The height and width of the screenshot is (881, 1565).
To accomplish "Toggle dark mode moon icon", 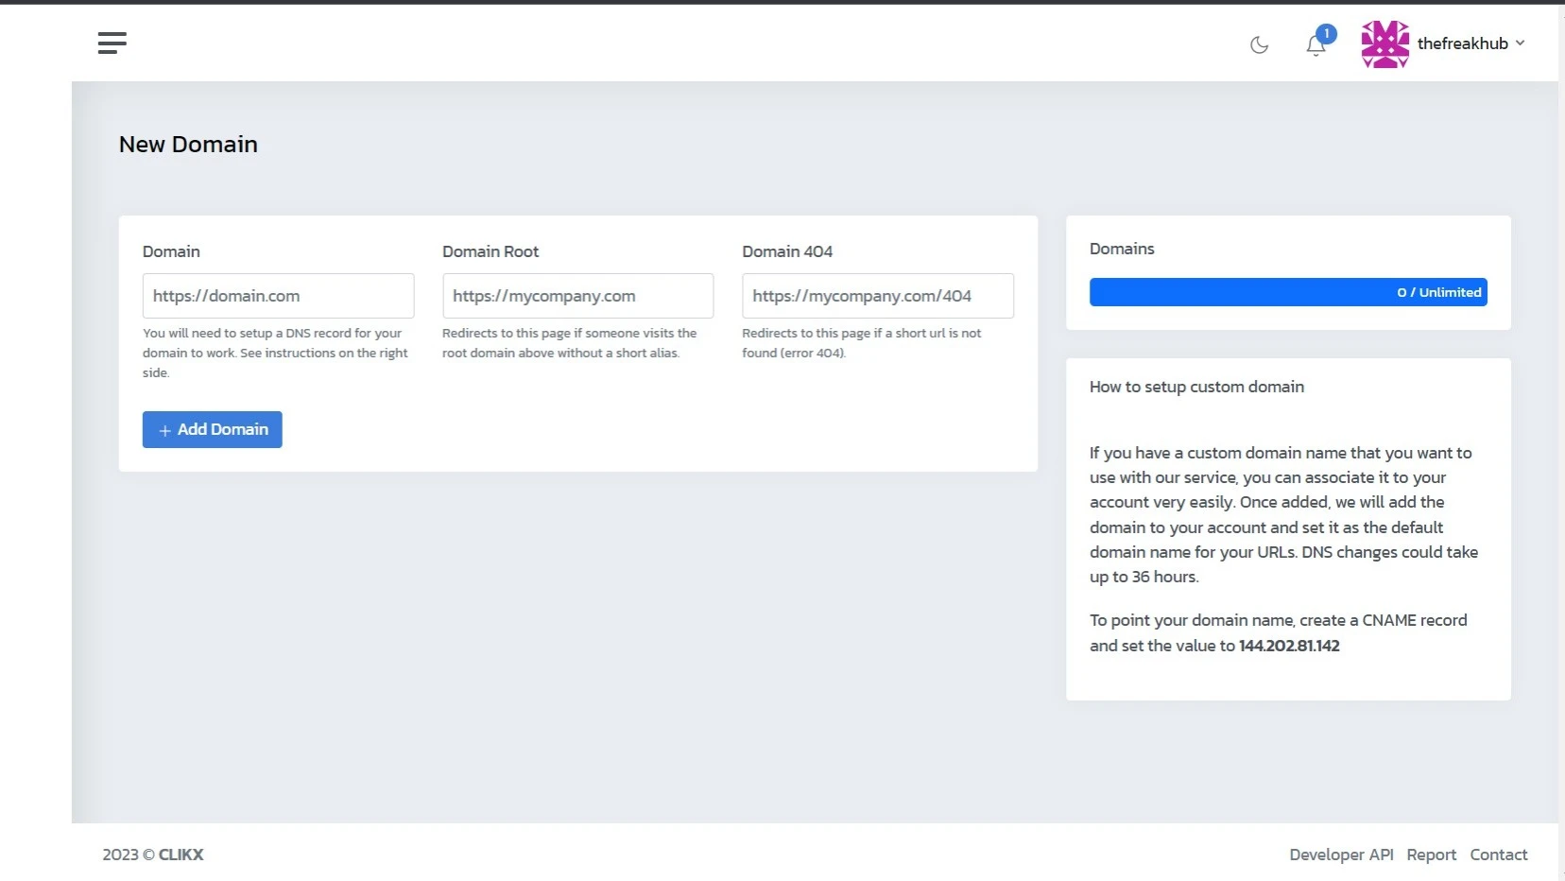I will (1259, 44).
